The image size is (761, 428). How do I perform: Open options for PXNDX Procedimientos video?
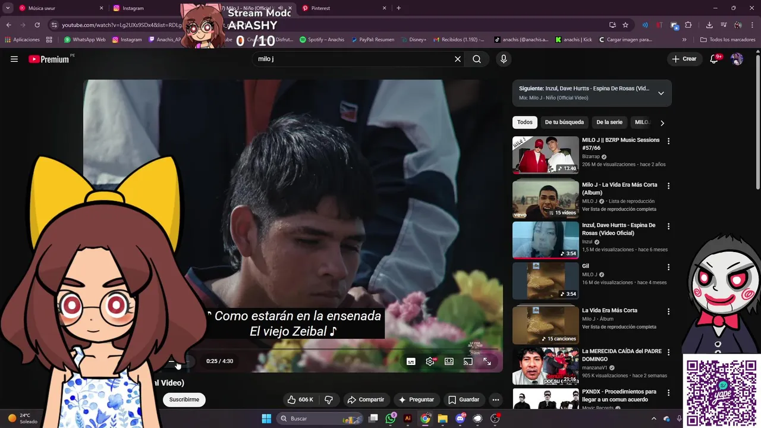(668, 393)
